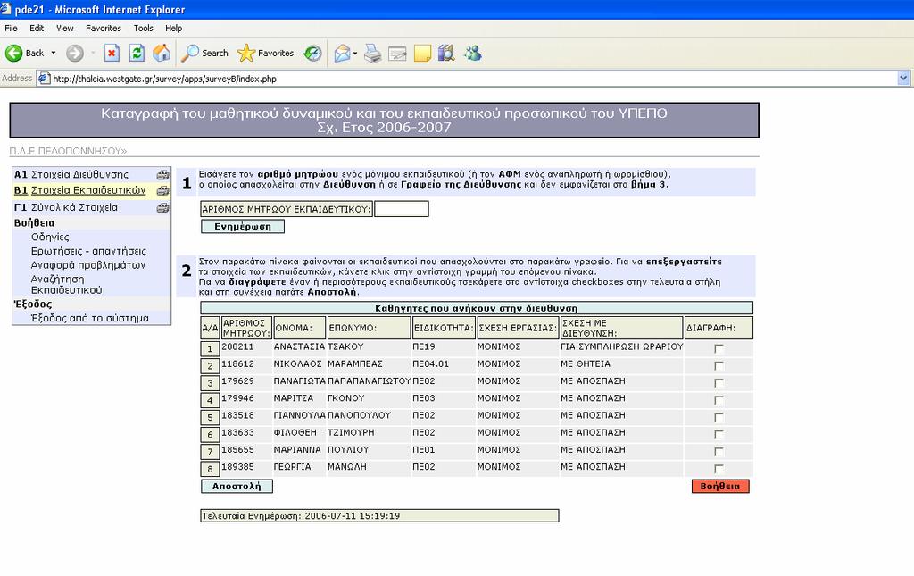Click the yellow Discuss note icon
The height and width of the screenshot is (576, 914).
(x=422, y=53)
